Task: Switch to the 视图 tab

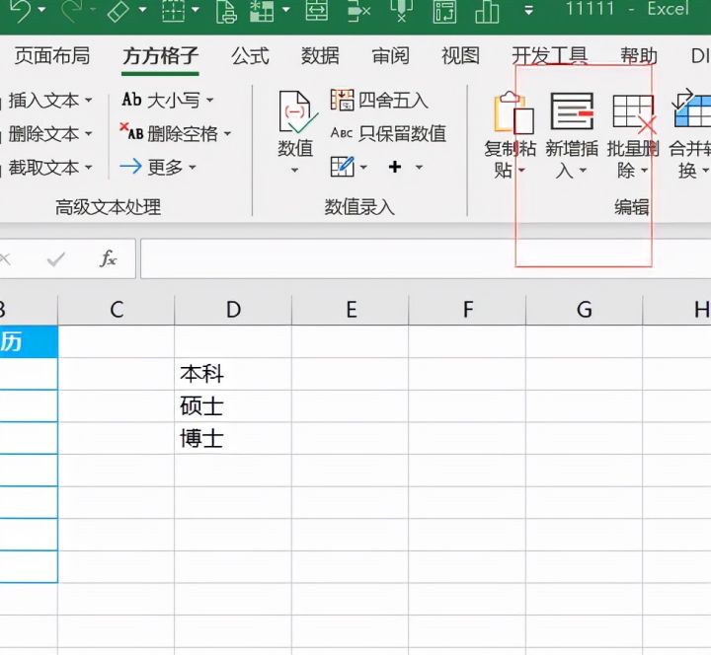Action: coord(461,56)
